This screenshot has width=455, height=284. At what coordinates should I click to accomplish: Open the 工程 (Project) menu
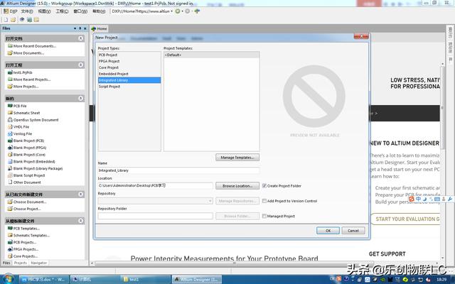point(62,11)
